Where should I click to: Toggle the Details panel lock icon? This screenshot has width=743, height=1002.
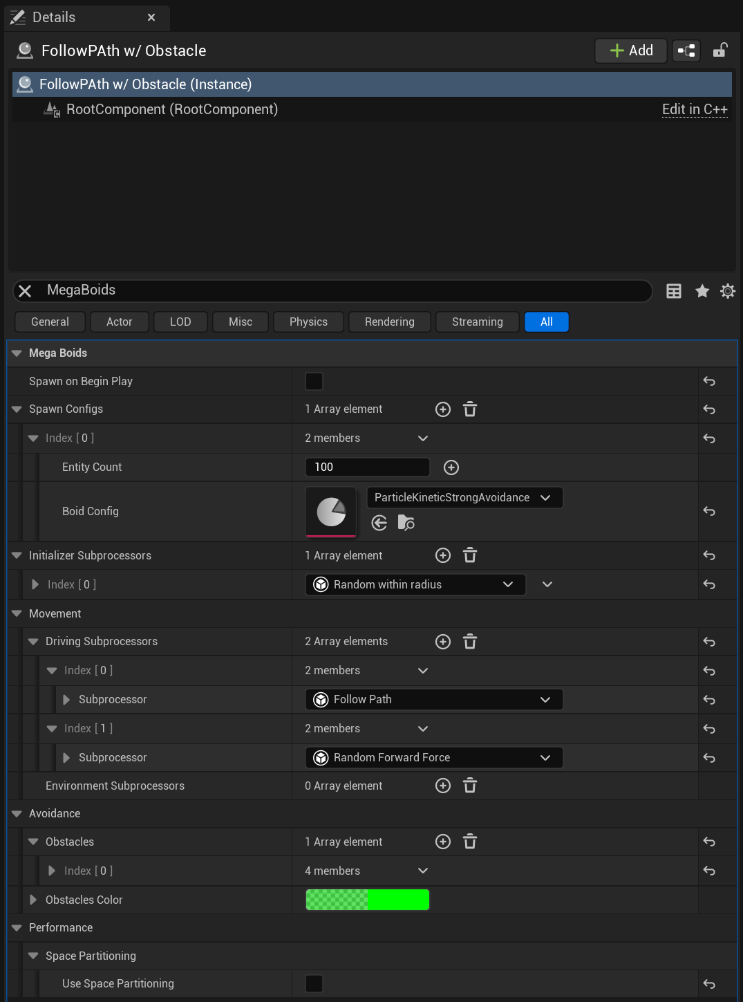(x=720, y=50)
